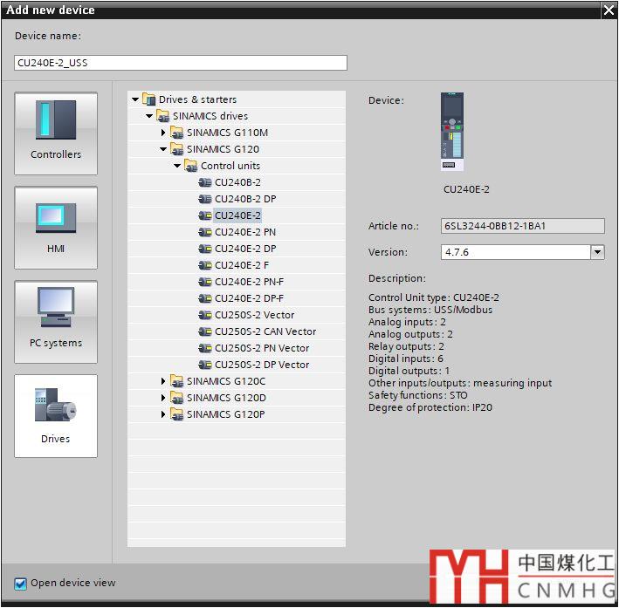Select the PC systems category button
This screenshot has width=619, height=608.
pos(56,322)
